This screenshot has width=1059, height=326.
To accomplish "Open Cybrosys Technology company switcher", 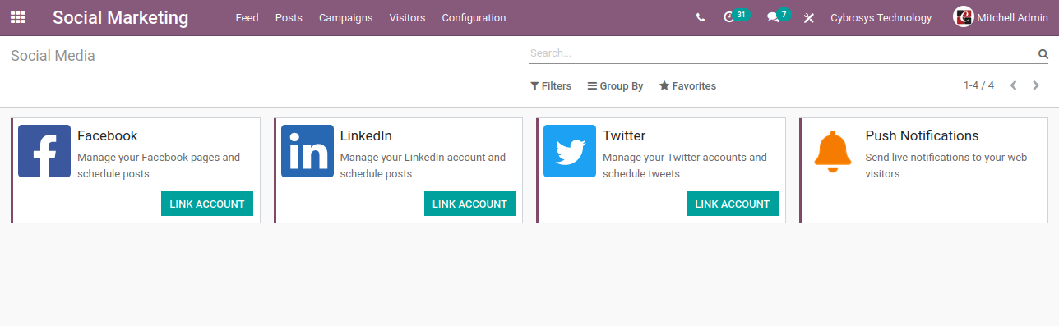I will [881, 17].
